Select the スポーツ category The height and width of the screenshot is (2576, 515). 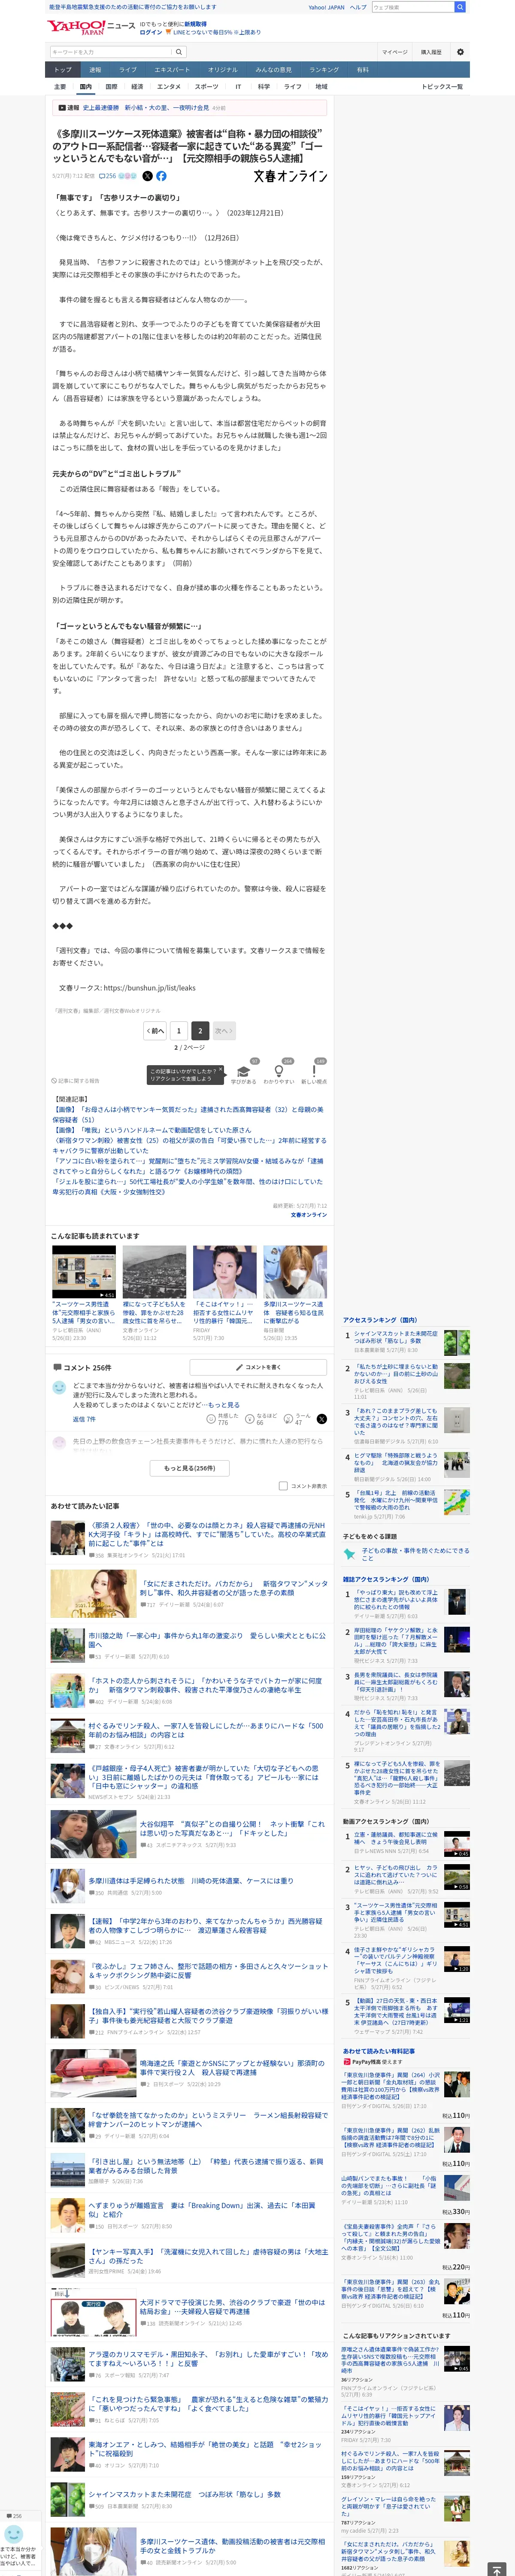click(206, 87)
